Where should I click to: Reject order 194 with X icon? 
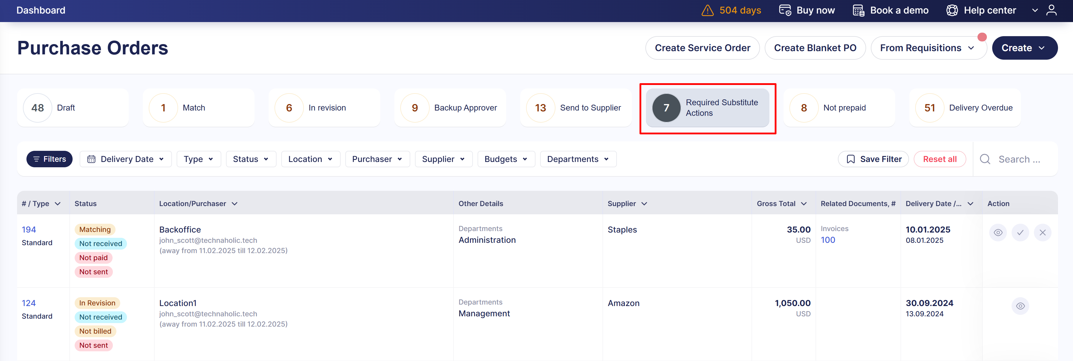pyautogui.click(x=1043, y=233)
